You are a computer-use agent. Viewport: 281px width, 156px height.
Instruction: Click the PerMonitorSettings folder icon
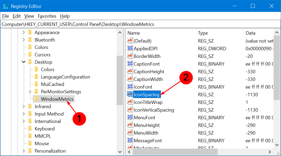(x=36, y=92)
